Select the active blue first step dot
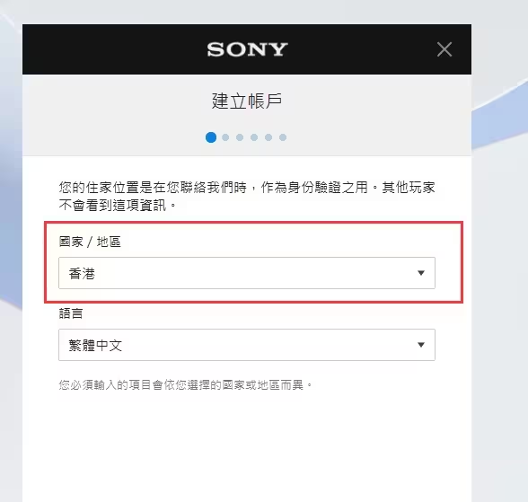This screenshot has width=528, height=502. [x=211, y=137]
